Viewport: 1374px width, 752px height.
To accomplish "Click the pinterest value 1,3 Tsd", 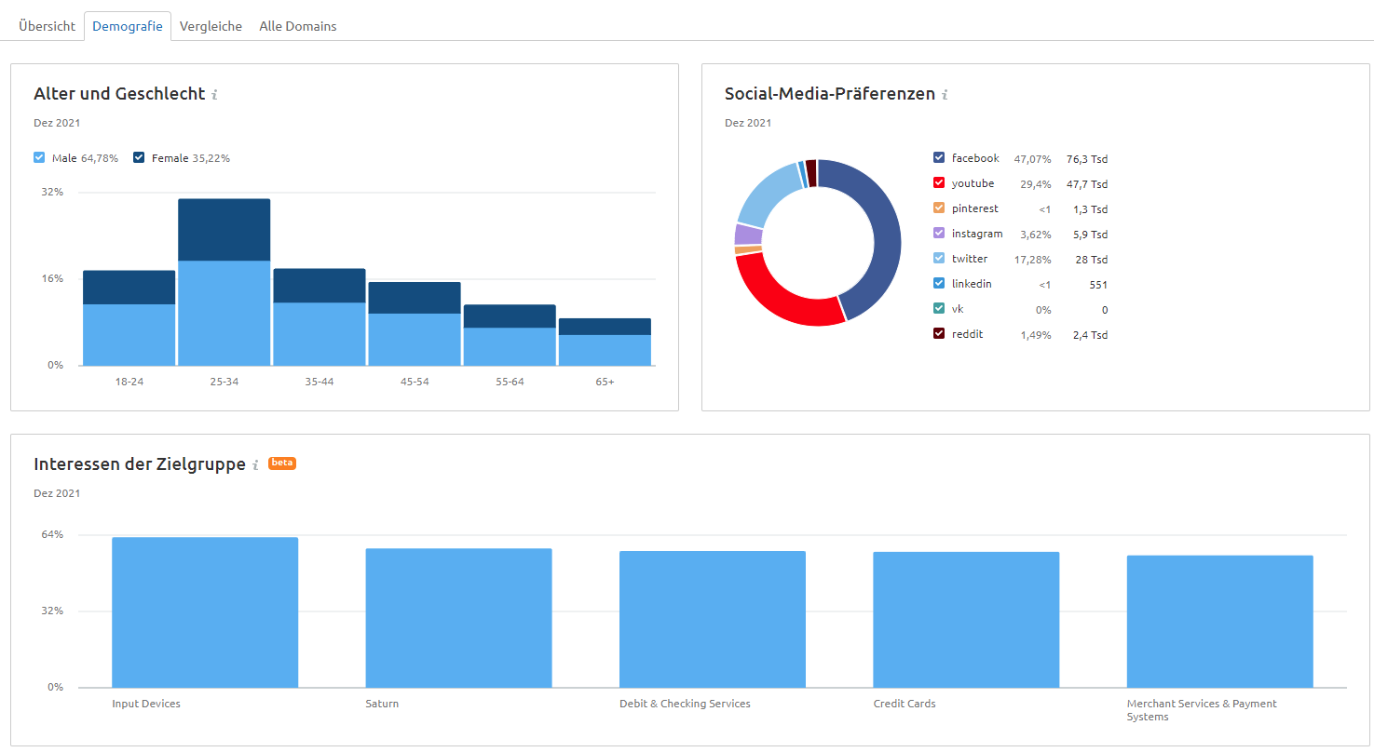I will 1091,209.
